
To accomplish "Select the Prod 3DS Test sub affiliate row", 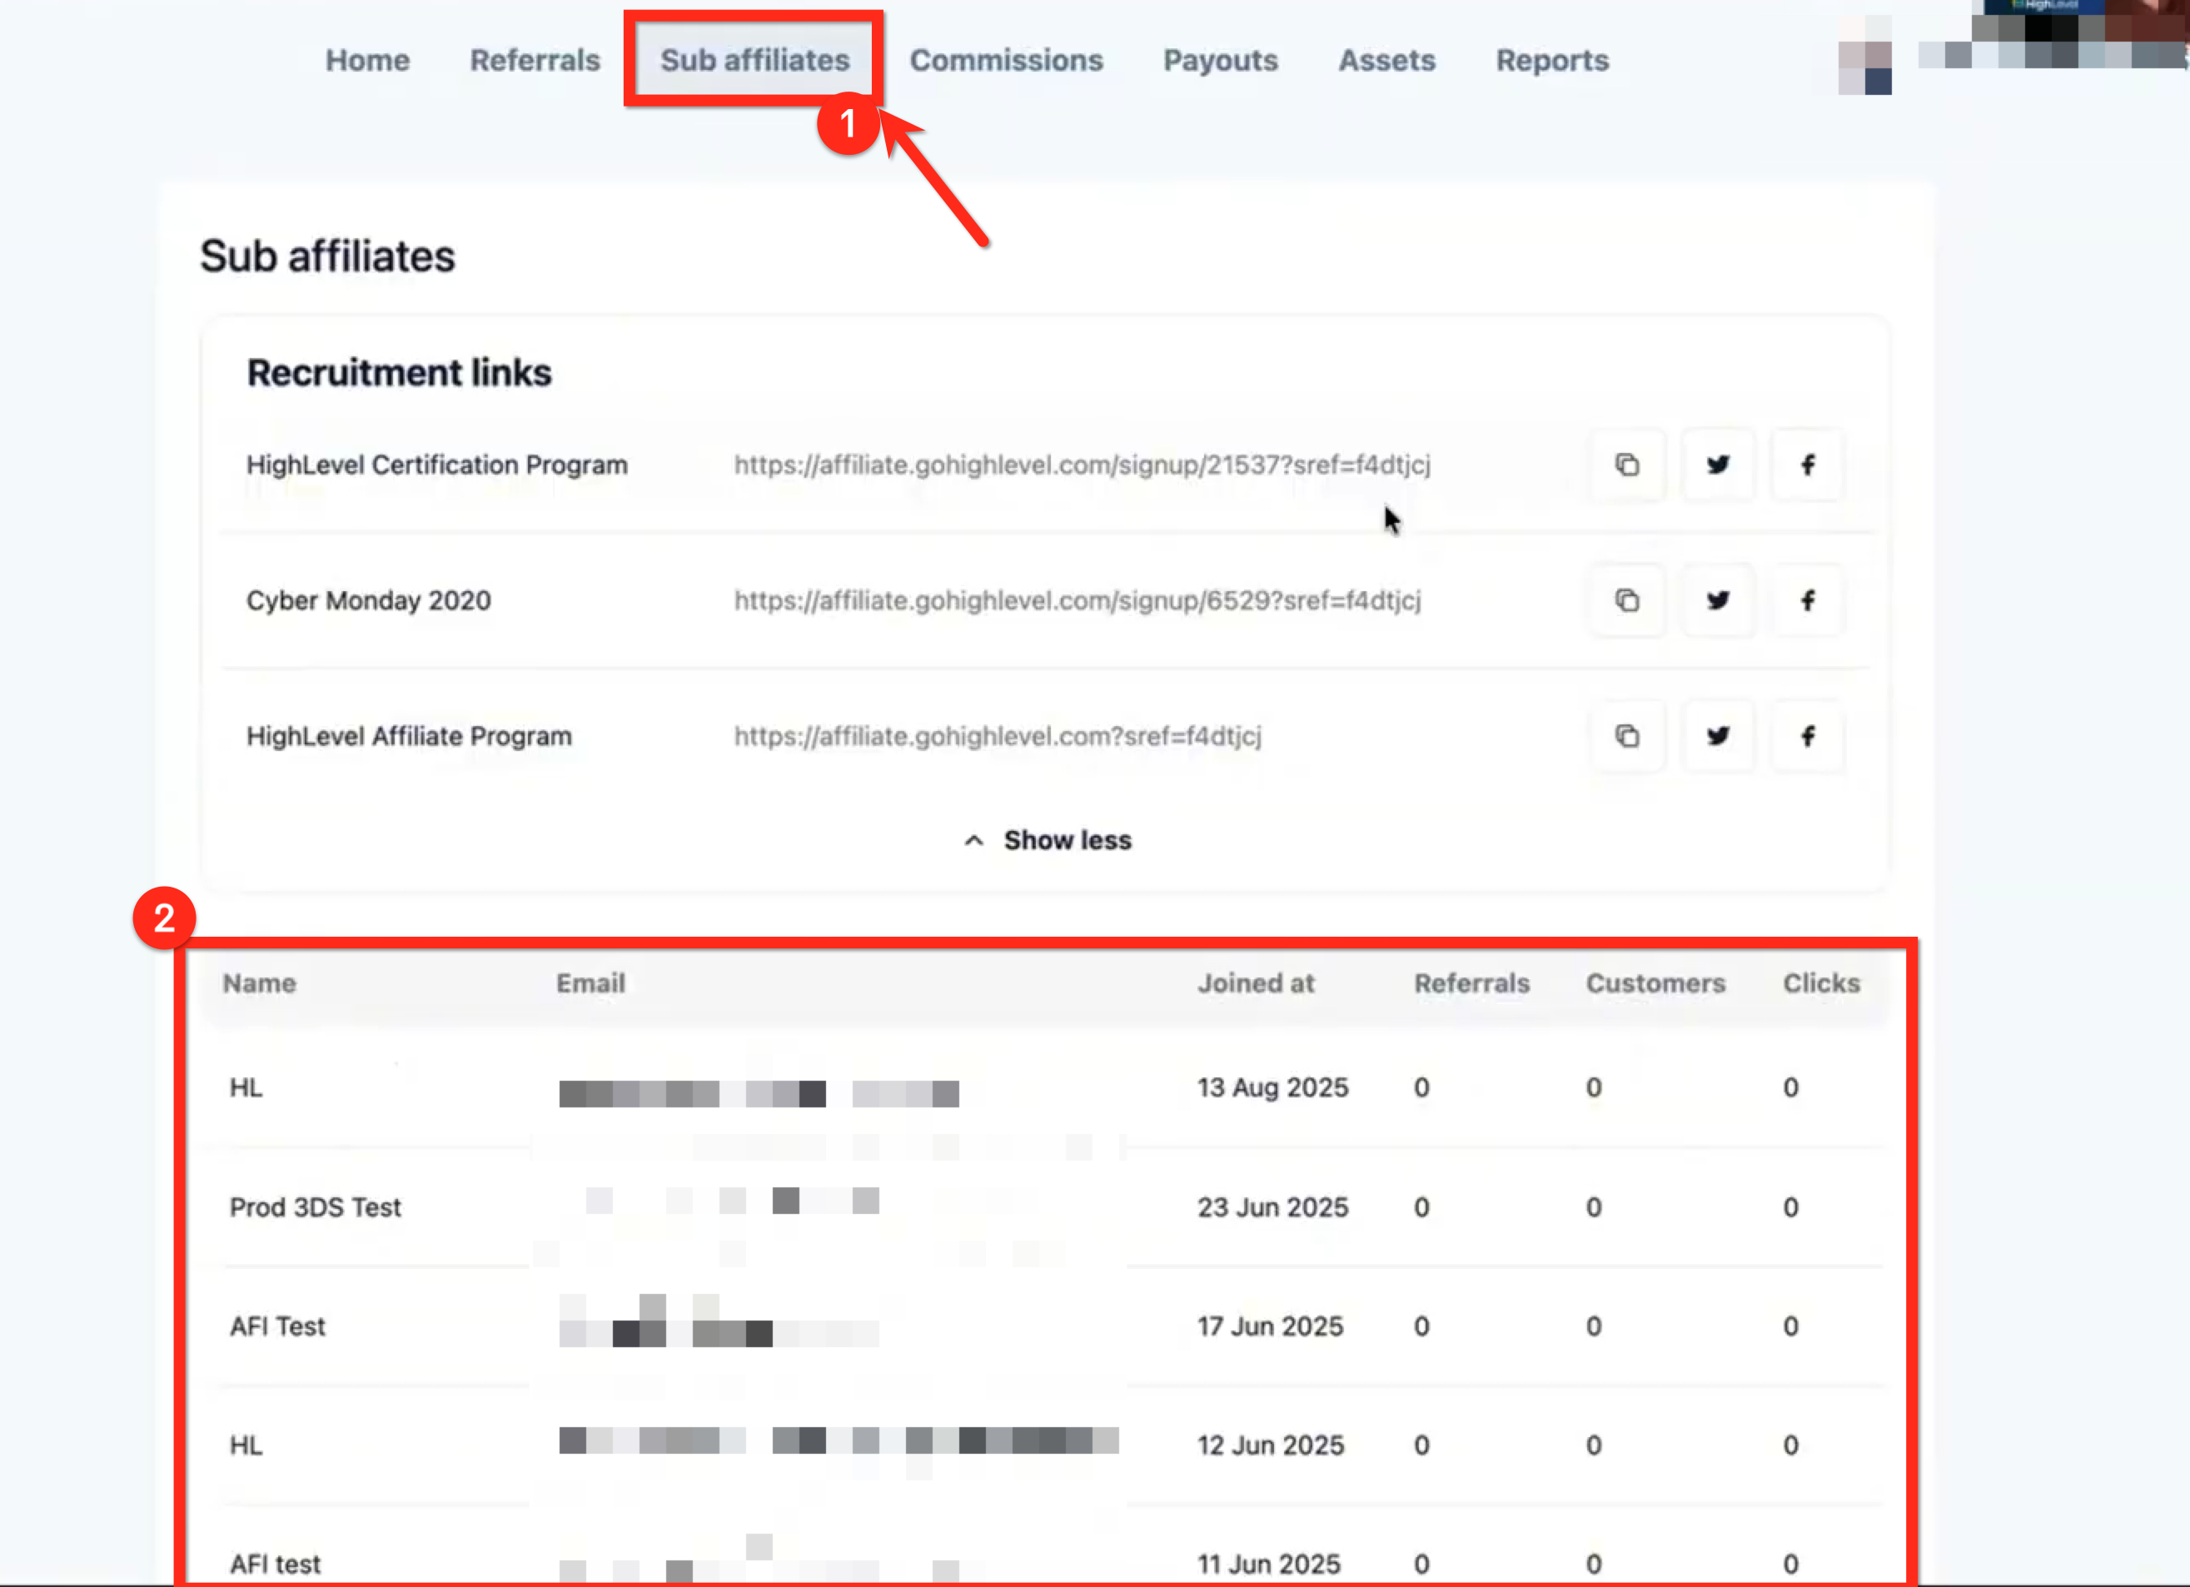I will coord(315,1206).
